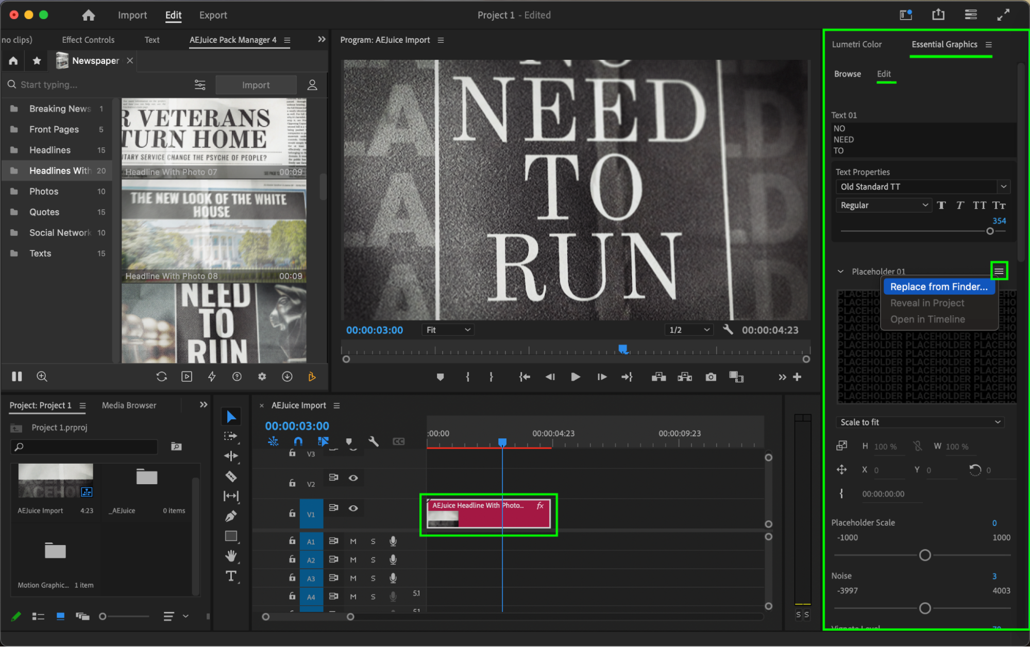Select the Hand tool
Image resolution: width=1030 pixels, height=647 pixels.
[231, 555]
